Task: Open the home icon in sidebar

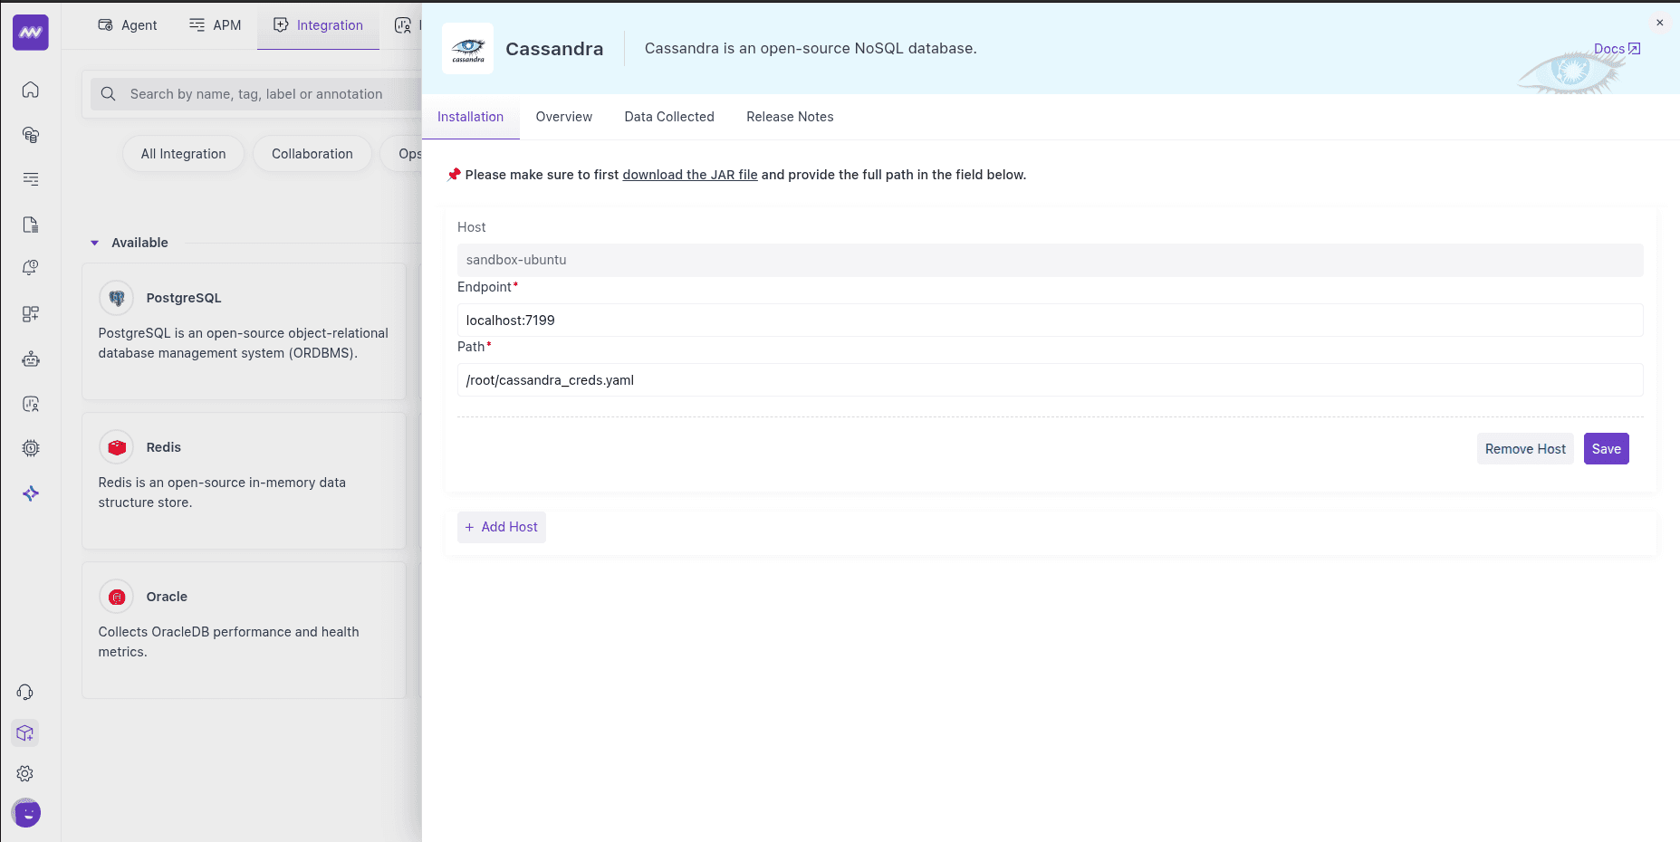Action: pyautogui.click(x=31, y=90)
